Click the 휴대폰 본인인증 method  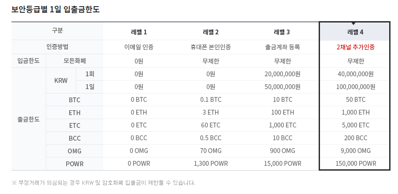[x=211, y=47]
